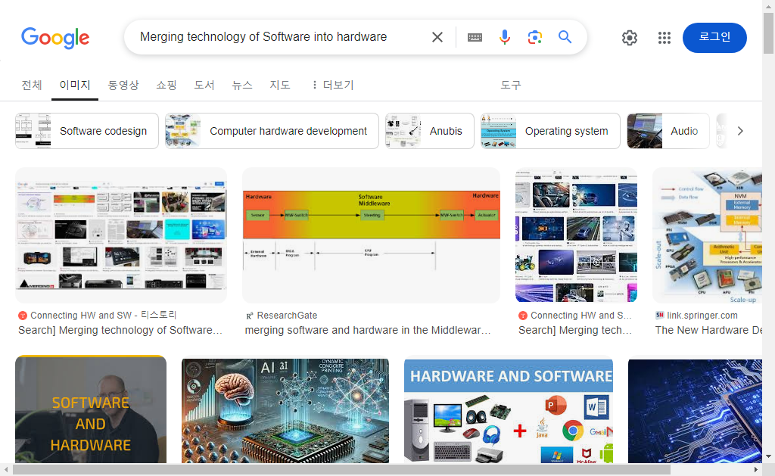The height and width of the screenshot is (476, 775).
Task: Switch to the 도서 tab
Action: [204, 85]
